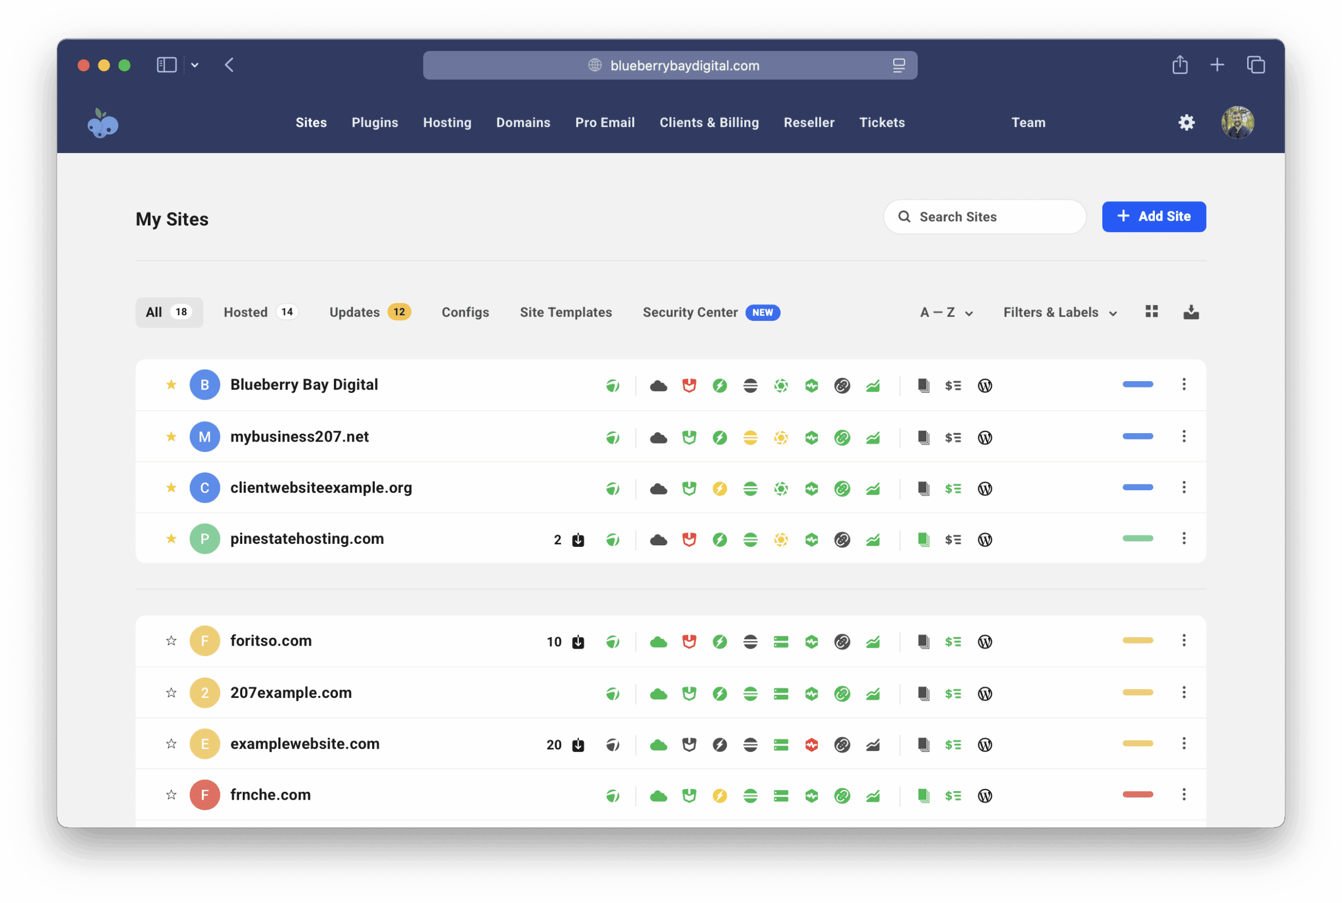Star the 207example.com site
Screen dimensions: 1342x903
171,692
